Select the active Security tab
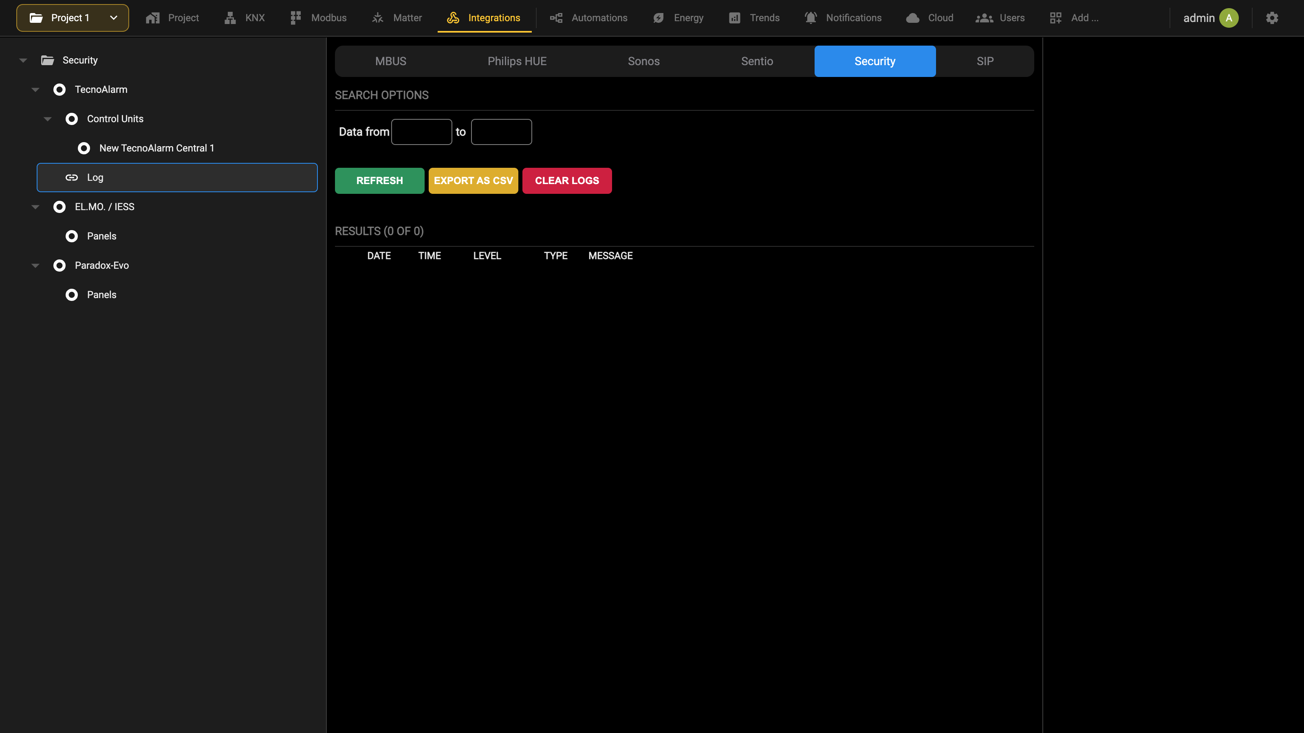Viewport: 1304px width, 733px height. pos(875,61)
